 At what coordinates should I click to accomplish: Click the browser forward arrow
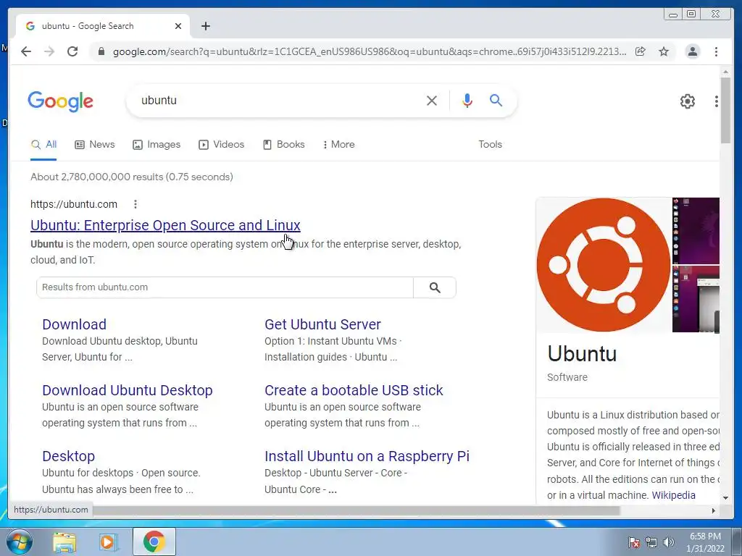pyautogui.click(x=49, y=51)
